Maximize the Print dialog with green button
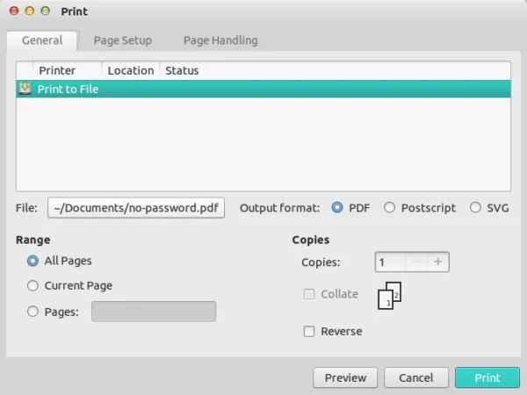527x395 pixels. [45, 11]
